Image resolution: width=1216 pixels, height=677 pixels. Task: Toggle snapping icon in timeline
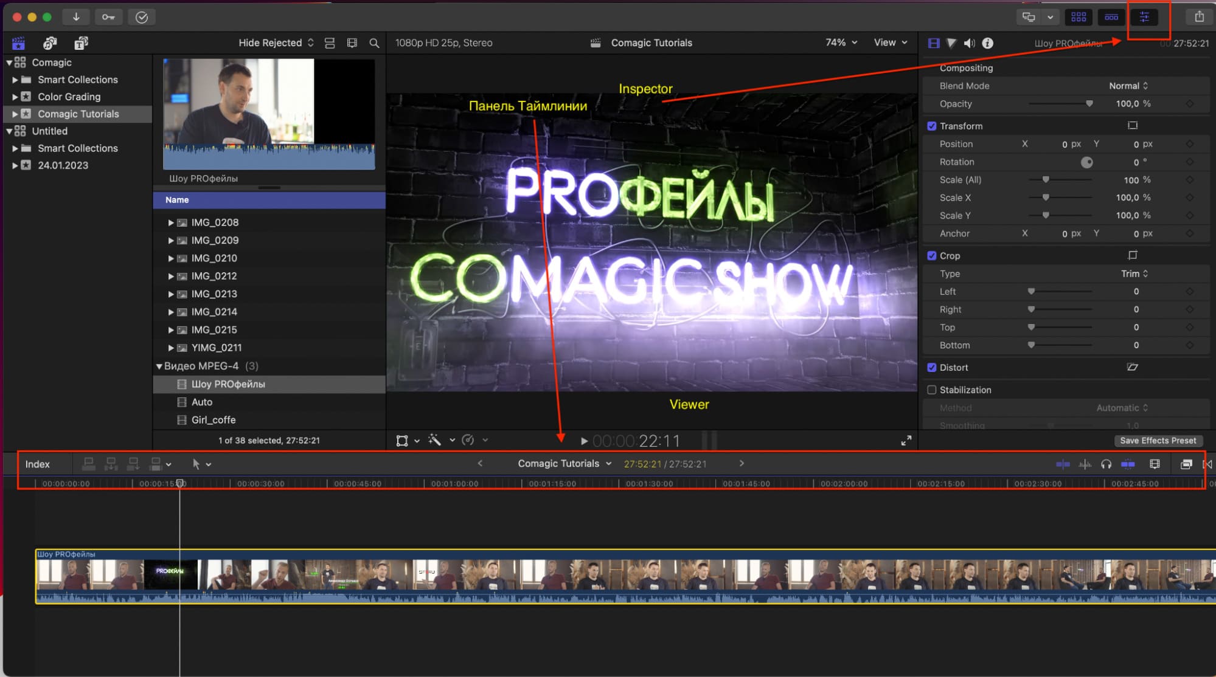tap(1127, 464)
